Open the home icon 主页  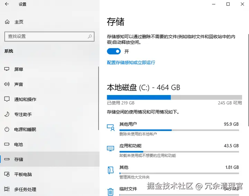[7, 22]
